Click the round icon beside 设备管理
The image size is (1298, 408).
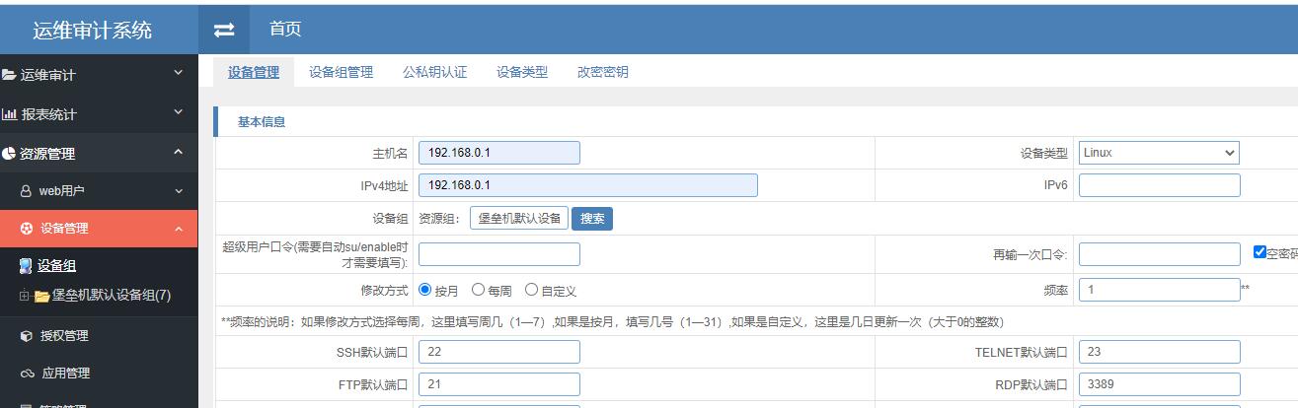pyautogui.click(x=26, y=229)
